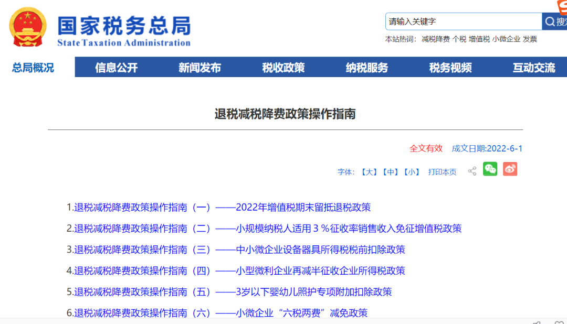567x324 pixels.
Task: Share page via WeChat icon
Action: click(490, 169)
